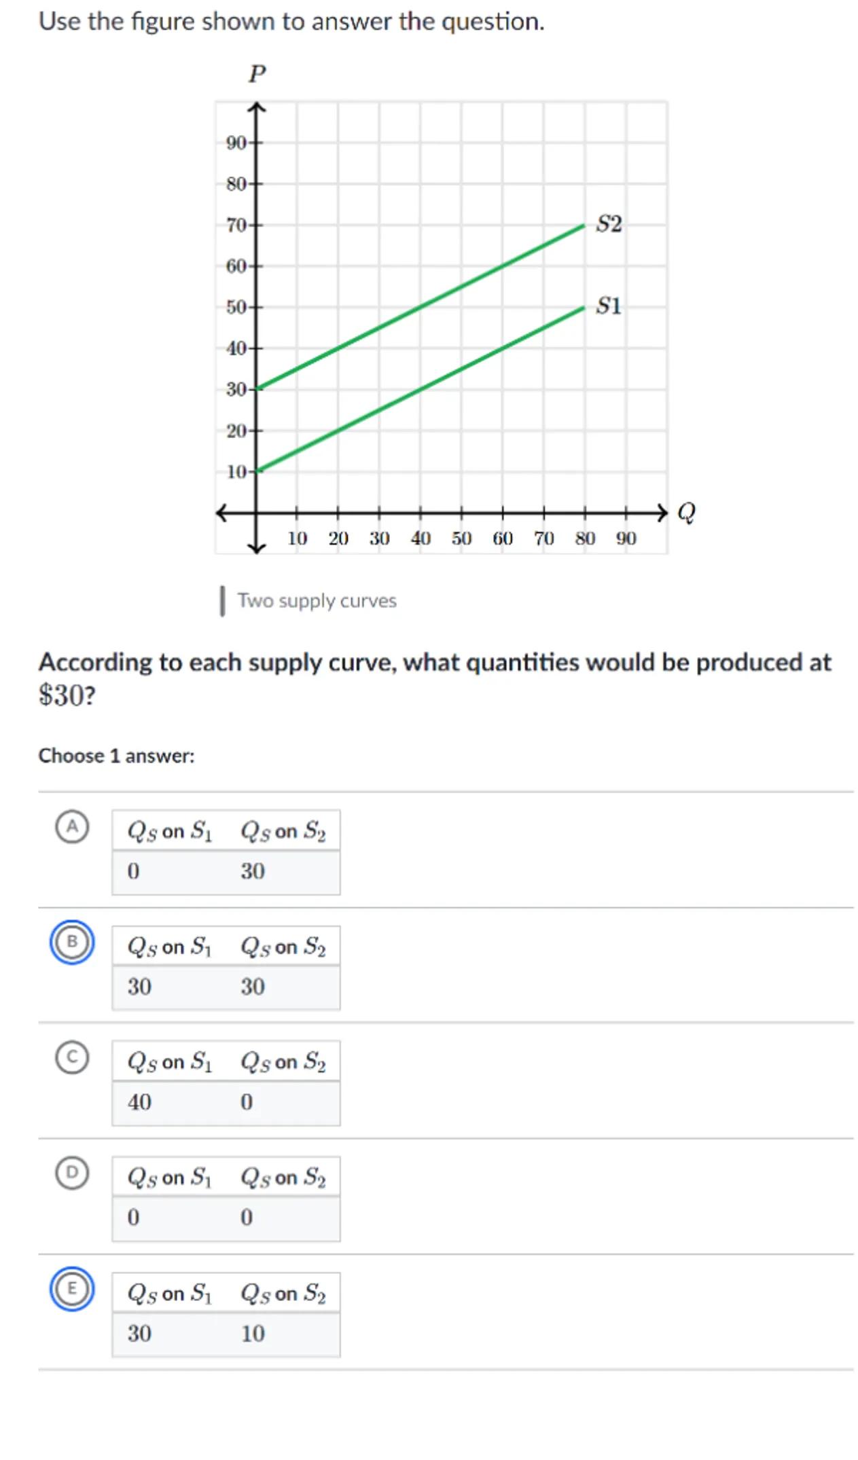The image size is (858, 1460).
Task: Click the 'Choose 1 answer:' text
Action: 116,756
